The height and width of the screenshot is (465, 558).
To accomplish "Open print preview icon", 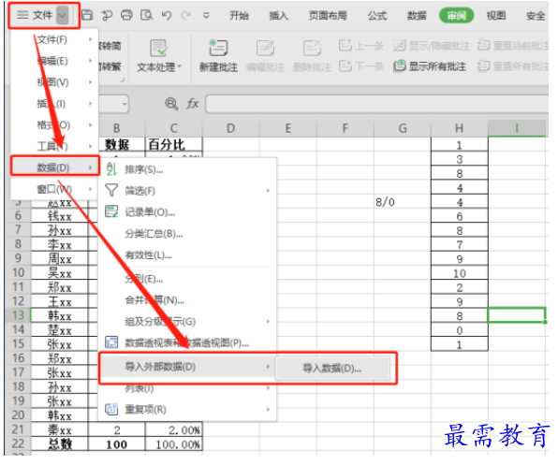I will 147,15.
